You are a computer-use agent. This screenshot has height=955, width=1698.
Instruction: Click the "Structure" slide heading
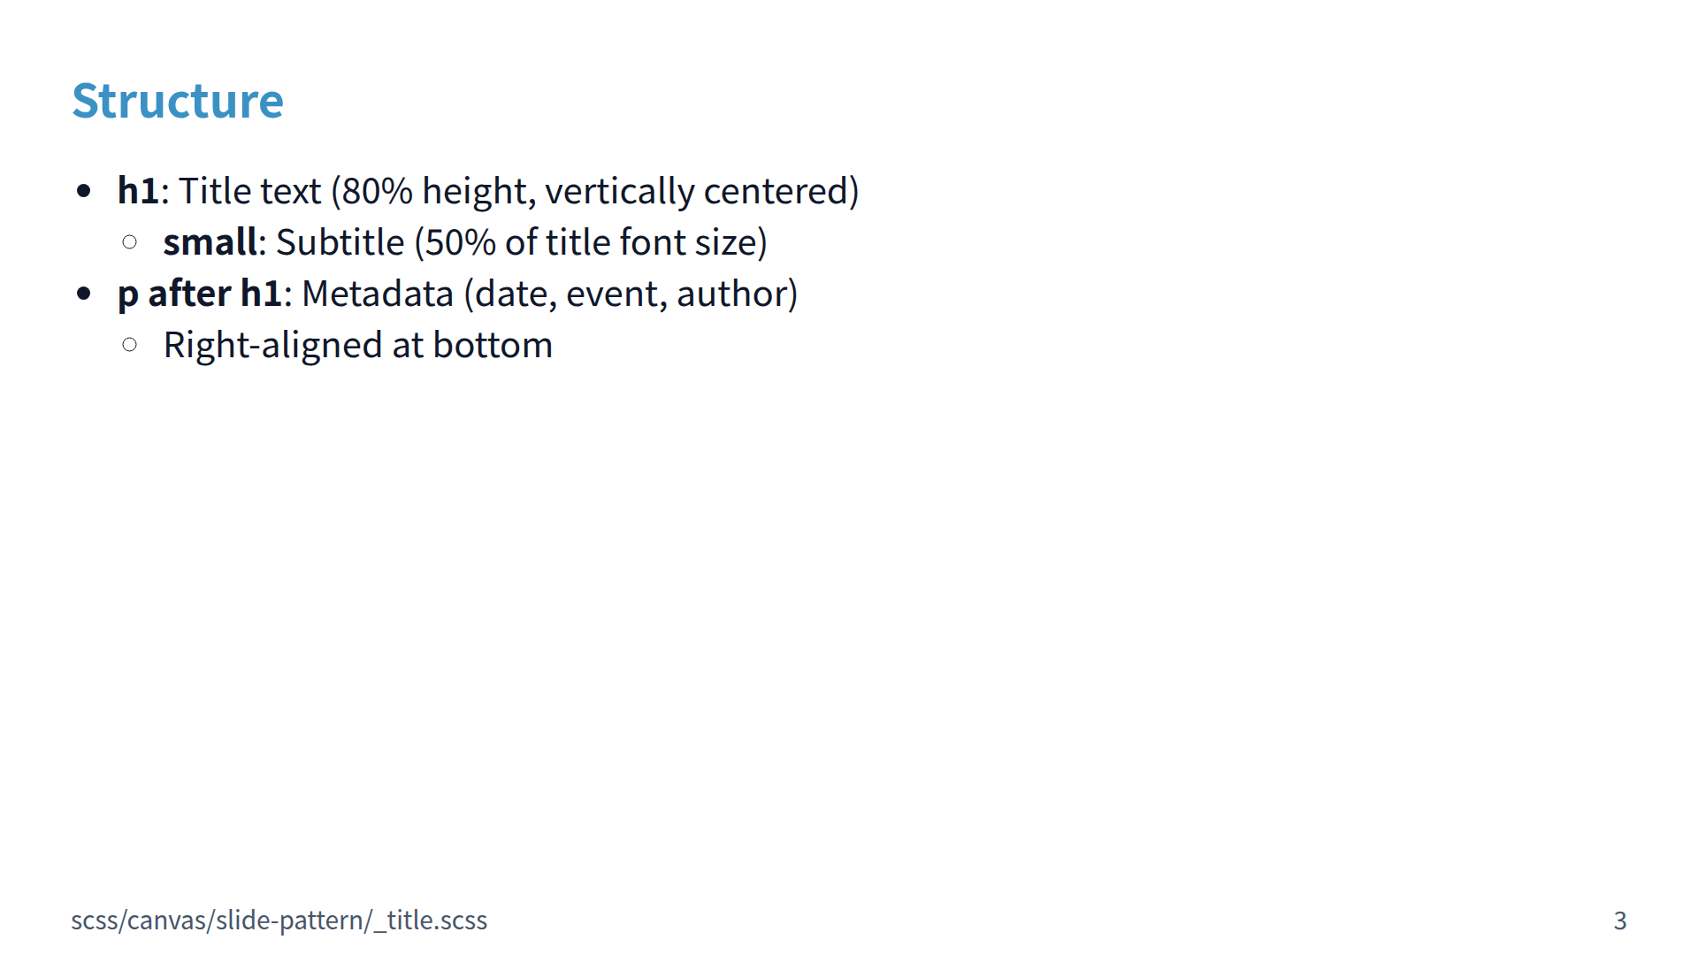(177, 101)
